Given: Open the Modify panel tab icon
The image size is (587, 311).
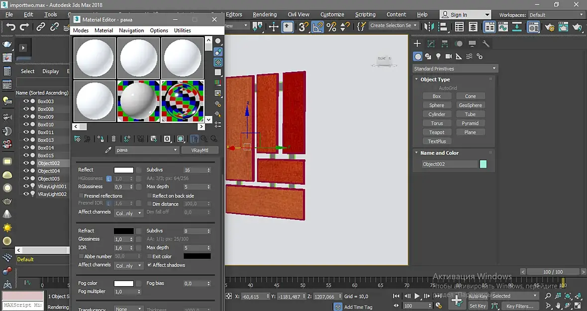Looking at the screenshot, I should click(431, 44).
